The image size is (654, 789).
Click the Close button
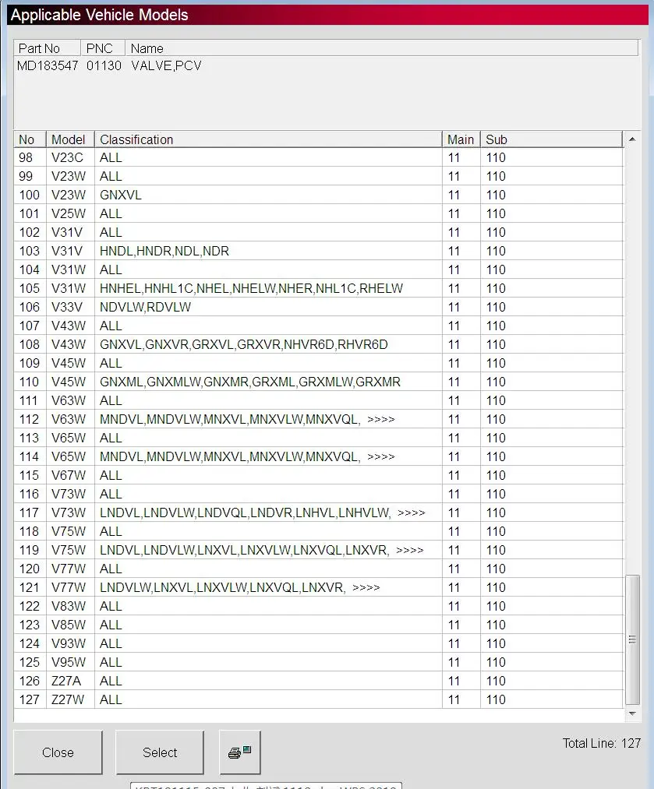tap(58, 752)
